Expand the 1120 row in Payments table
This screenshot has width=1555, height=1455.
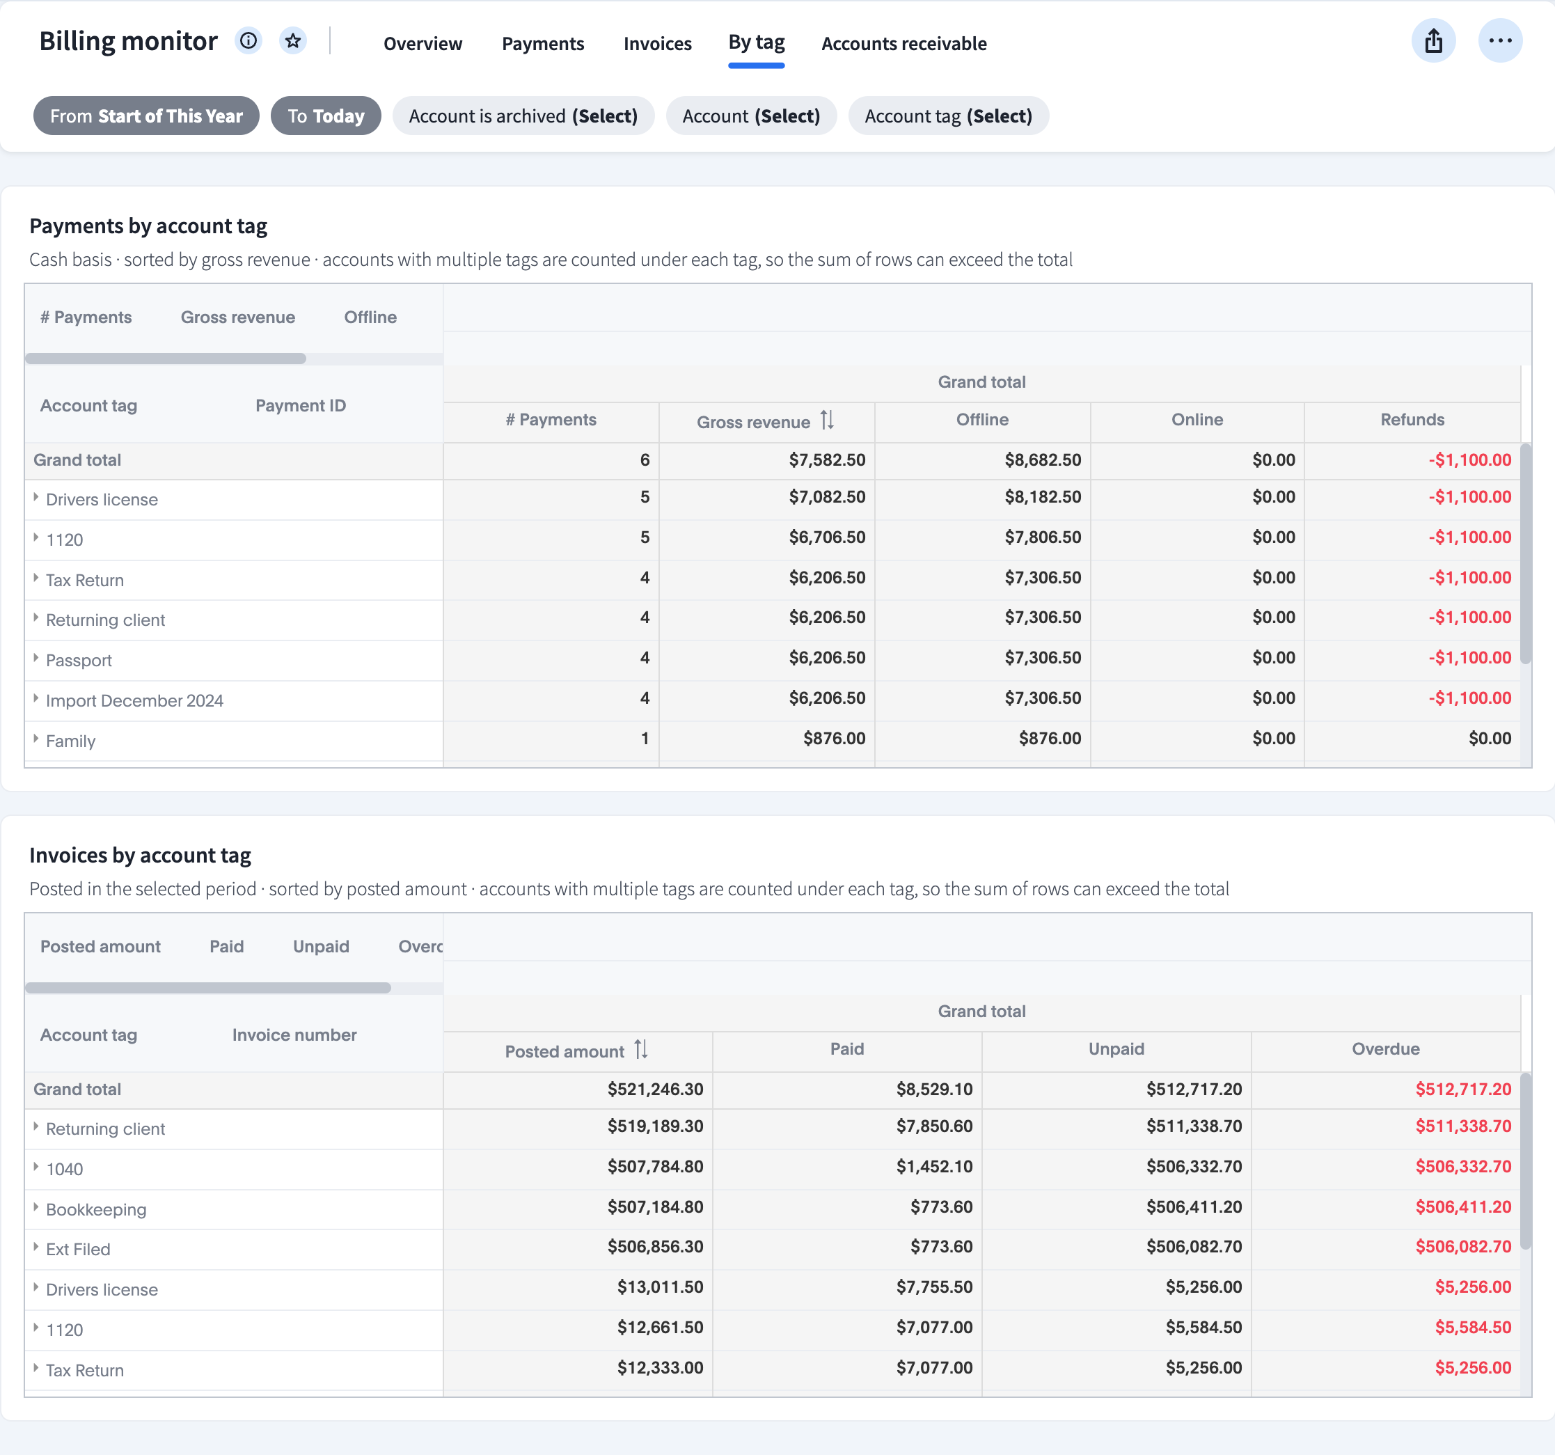coord(36,538)
